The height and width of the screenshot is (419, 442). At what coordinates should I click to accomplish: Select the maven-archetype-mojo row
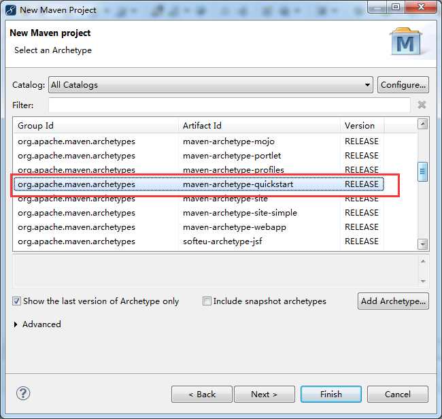tap(199, 141)
